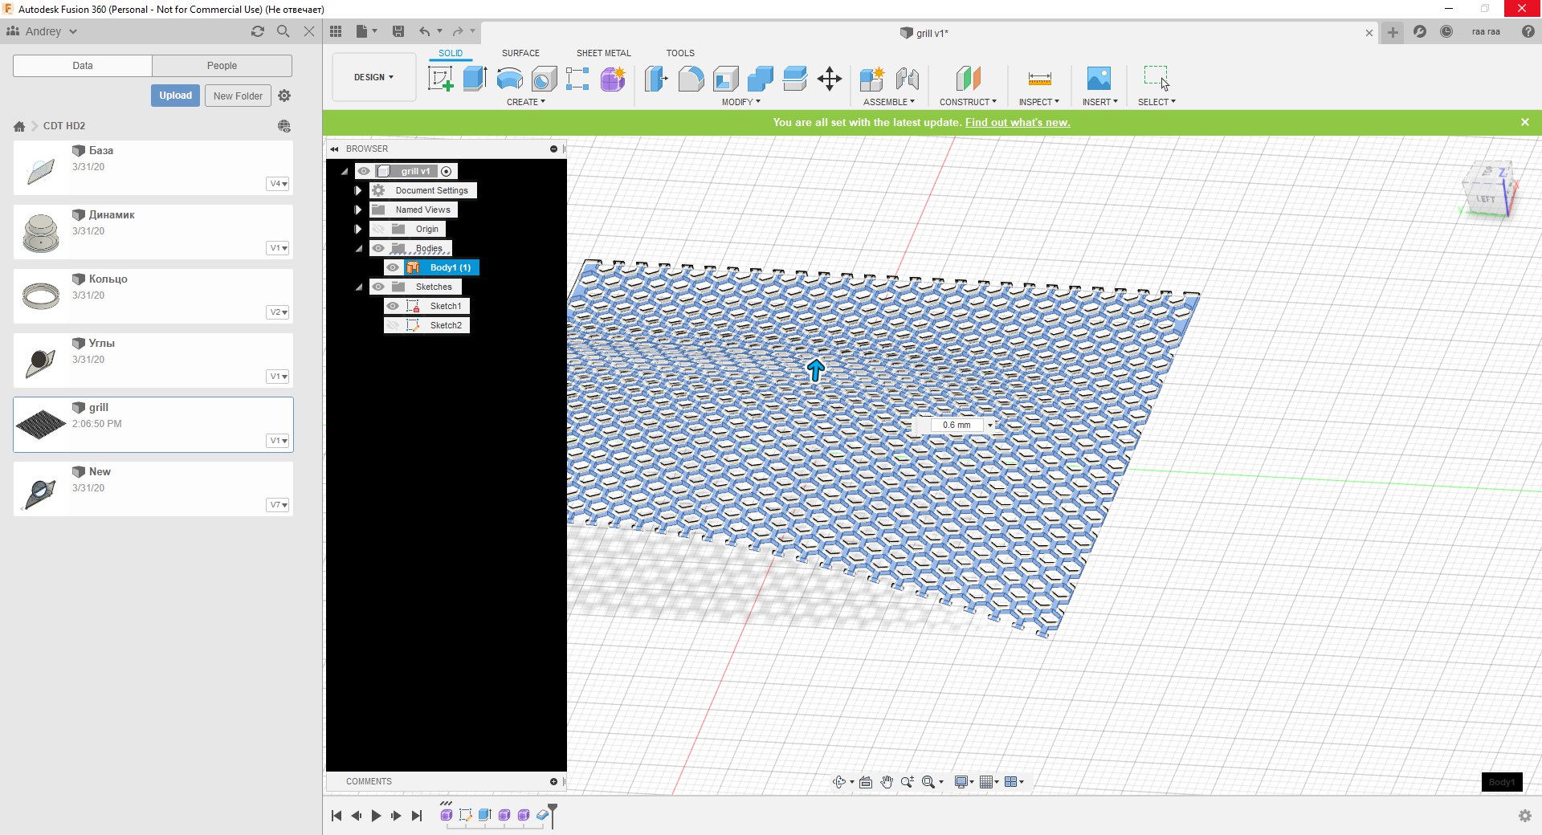Toggle visibility of Bodies folder
The width and height of the screenshot is (1542, 835).
click(379, 248)
